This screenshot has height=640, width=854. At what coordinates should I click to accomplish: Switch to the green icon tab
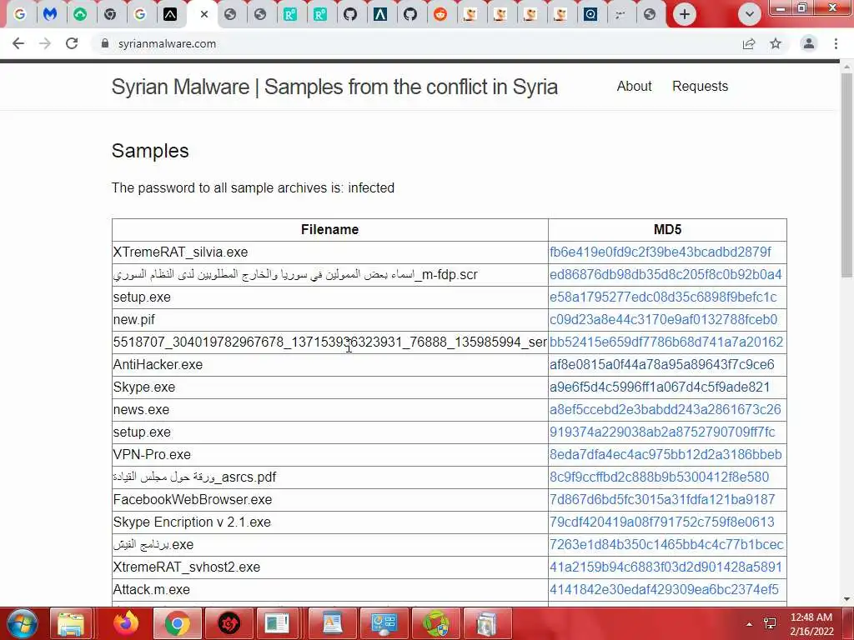(80, 15)
